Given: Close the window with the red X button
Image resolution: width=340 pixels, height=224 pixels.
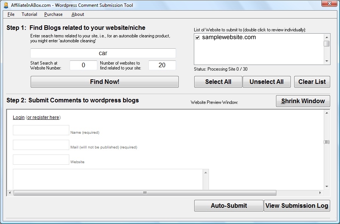Looking at the screenshot, I should pyautogui.click(x=329, y=4).
